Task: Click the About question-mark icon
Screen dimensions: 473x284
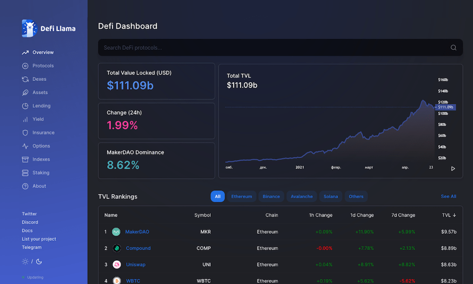Action: [25, 186]
